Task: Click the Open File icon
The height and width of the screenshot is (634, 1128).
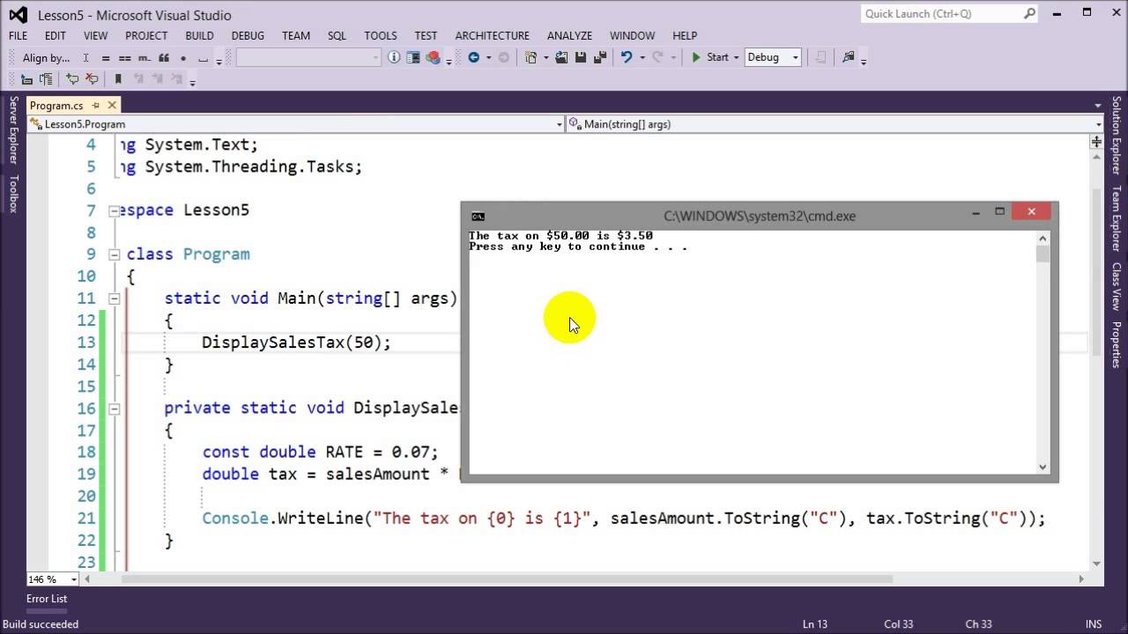Action: coord(561,57)
